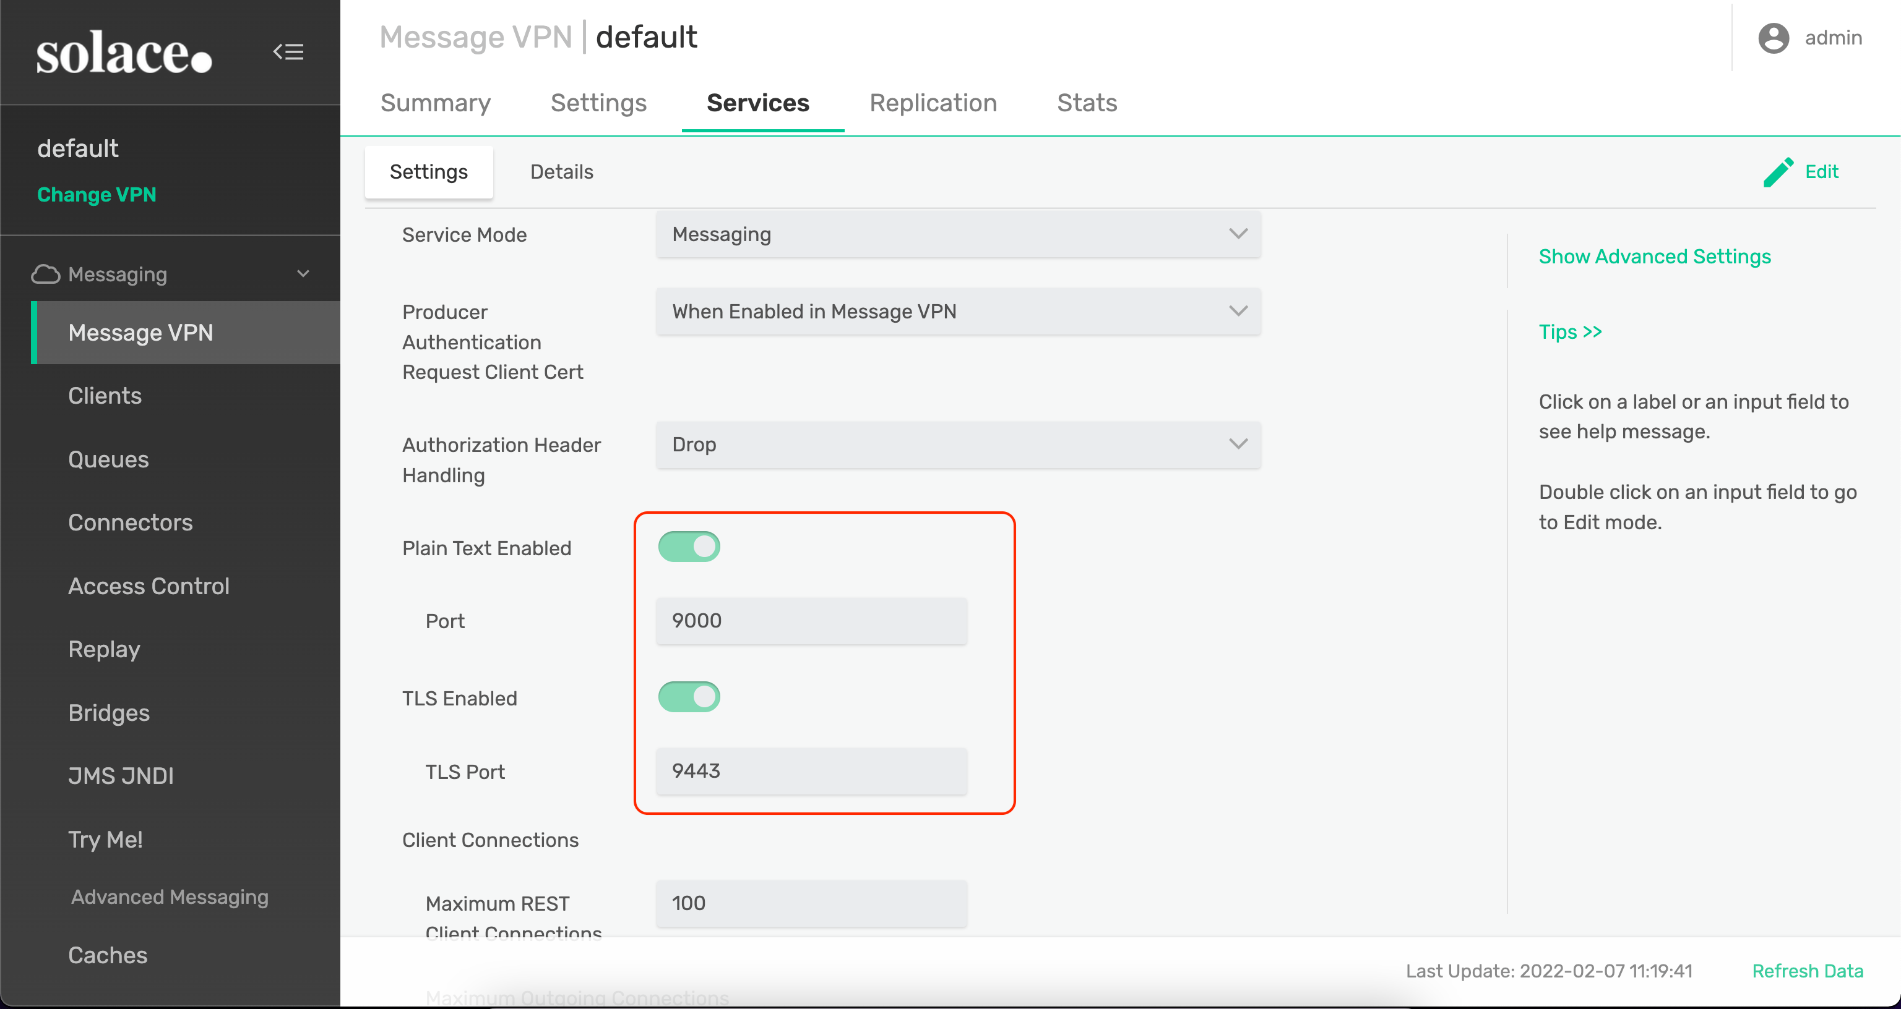Open the Details sub-tab

coord(561,172)
